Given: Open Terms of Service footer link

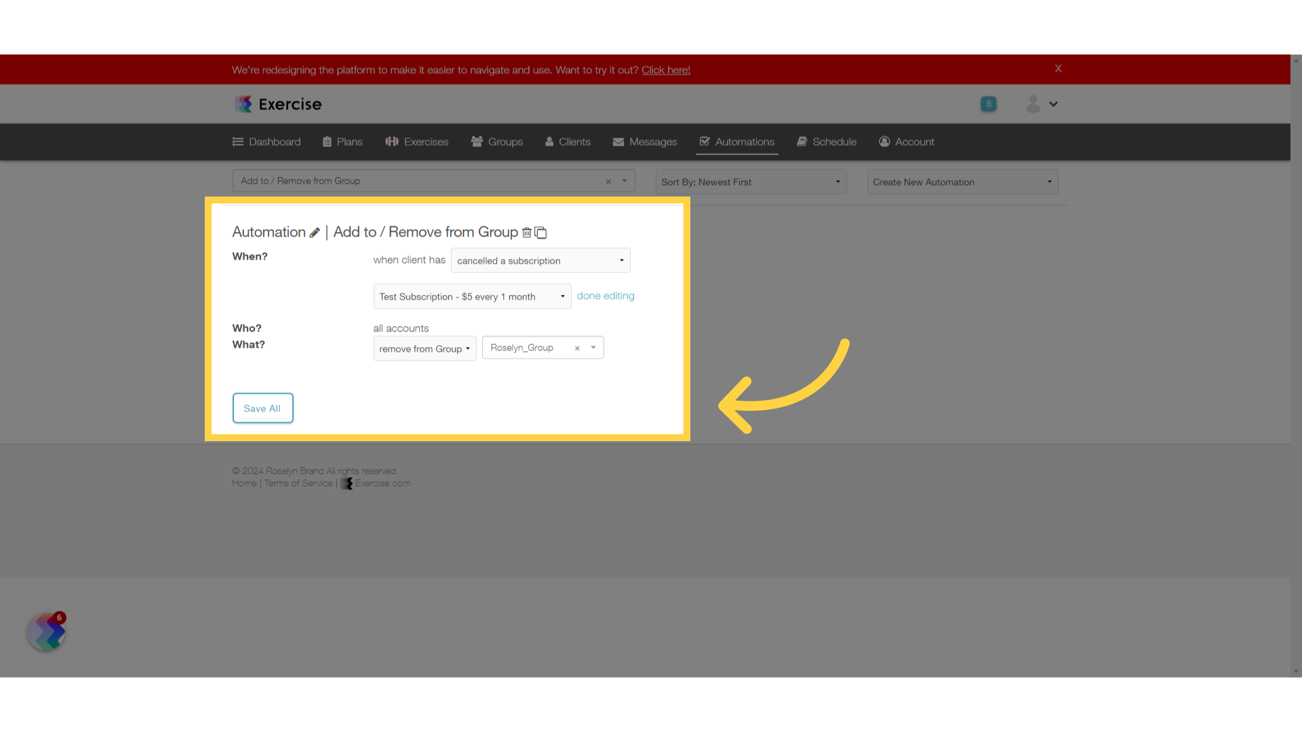Looking at the screenshot, I should 298,483.
